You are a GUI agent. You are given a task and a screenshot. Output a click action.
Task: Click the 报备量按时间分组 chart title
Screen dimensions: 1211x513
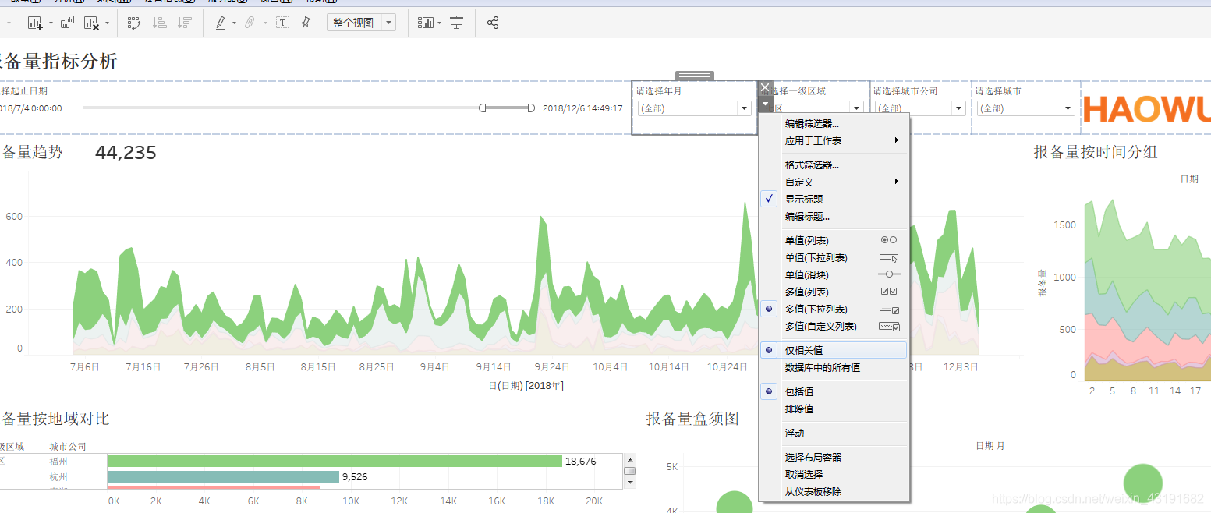coord(1096,152)
